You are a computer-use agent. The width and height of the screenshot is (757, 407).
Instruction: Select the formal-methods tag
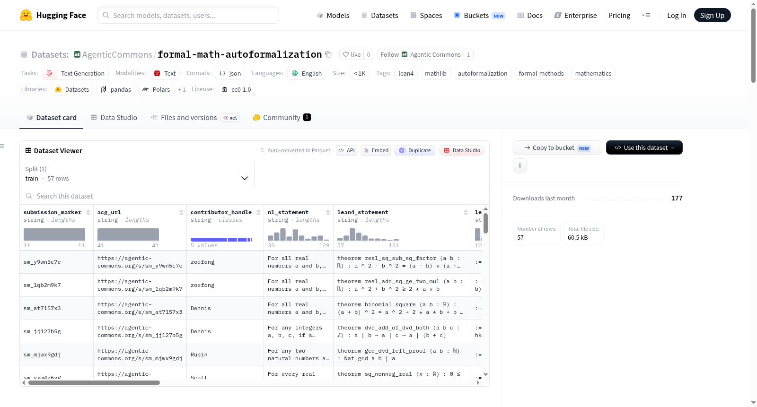[541, 73]
